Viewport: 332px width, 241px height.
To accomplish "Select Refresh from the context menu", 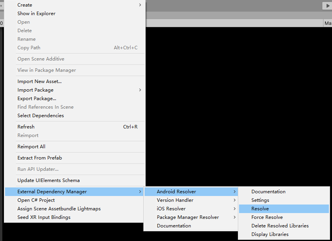I will [26, 127].
